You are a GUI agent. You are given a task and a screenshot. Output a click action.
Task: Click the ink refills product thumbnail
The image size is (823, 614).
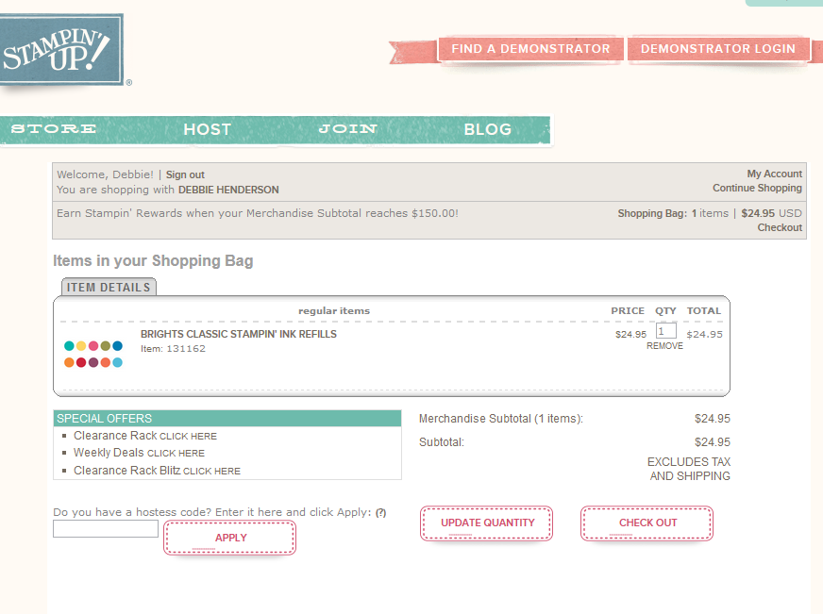tap(92, 354)
